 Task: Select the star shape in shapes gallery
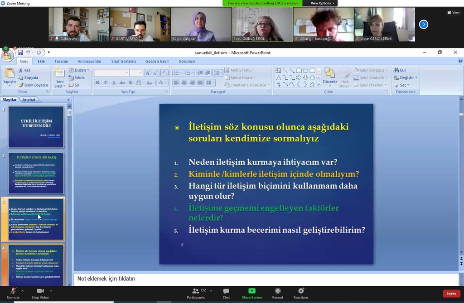pyautogui.click(x=312, y=85)
